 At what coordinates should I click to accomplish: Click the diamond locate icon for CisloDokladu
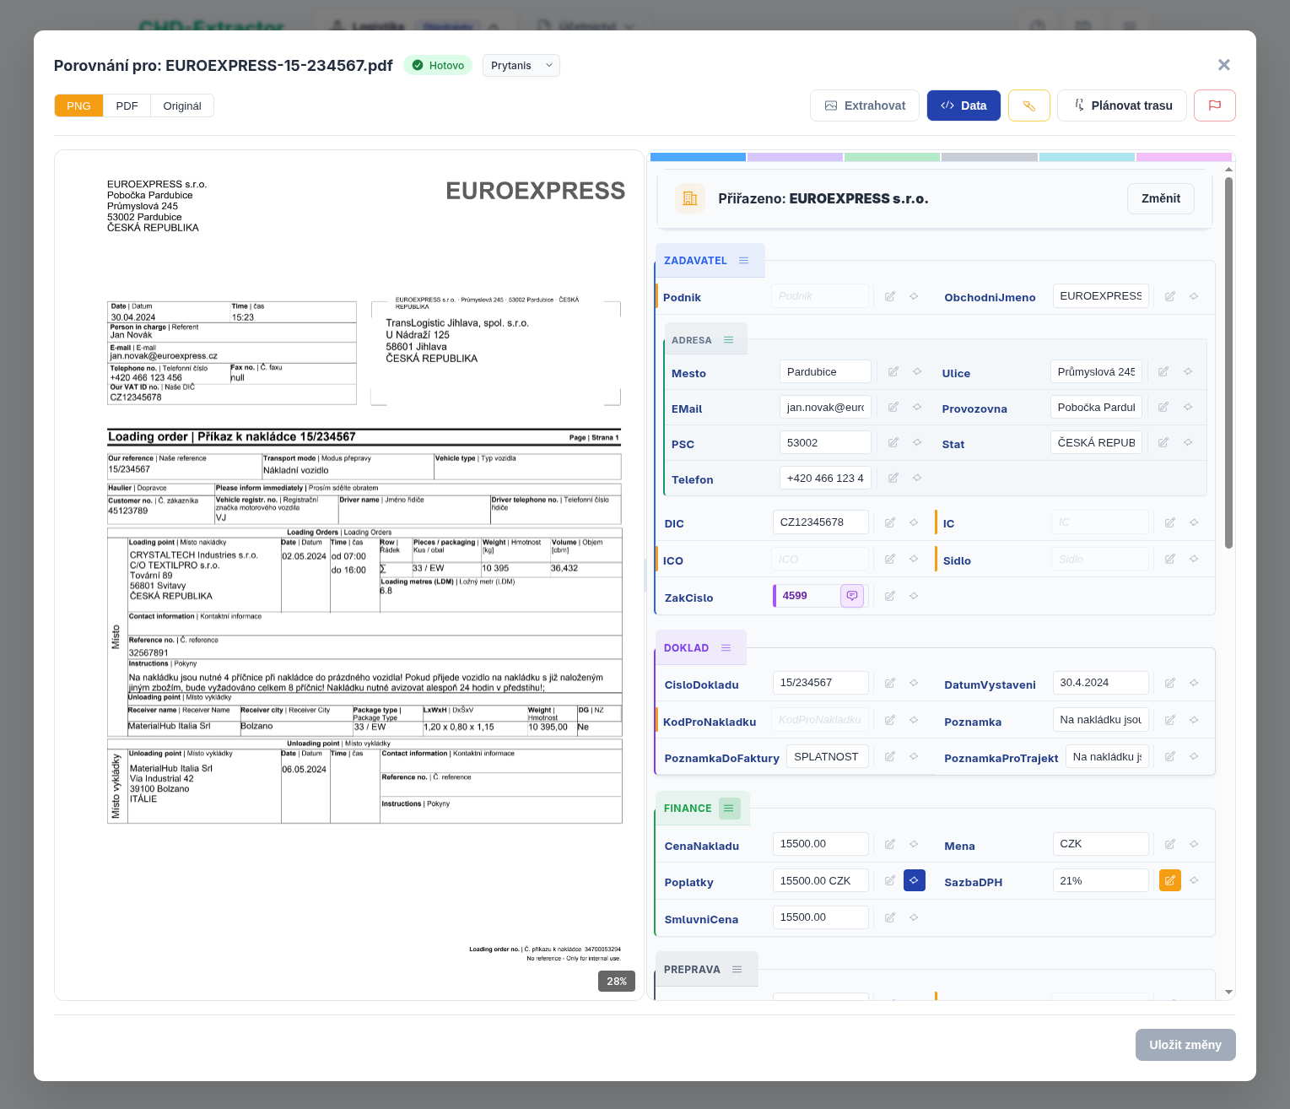[x=914, y=683]
